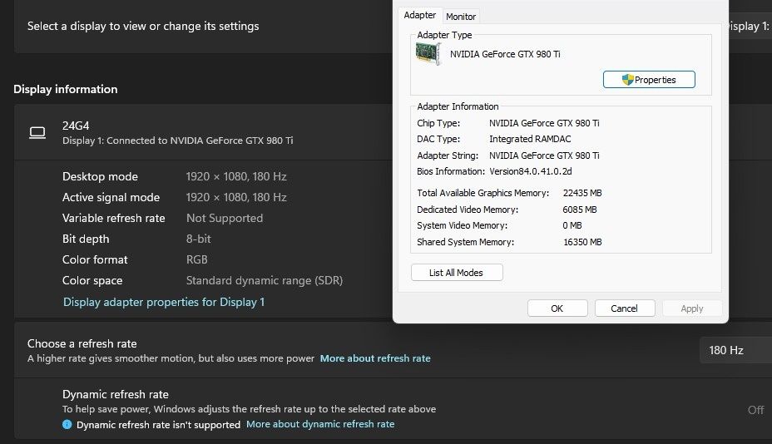Select the Adapter tab
Image resolution: width=772 pixels, height=444 pixels.
[419, 15]
